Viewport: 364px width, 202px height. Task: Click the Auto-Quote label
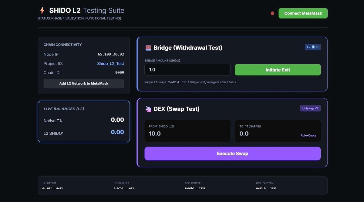pyautogui.click(x=308, y=135)
